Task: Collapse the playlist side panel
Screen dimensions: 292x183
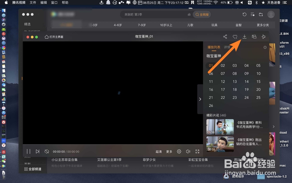Action: (x=200, y=99)
